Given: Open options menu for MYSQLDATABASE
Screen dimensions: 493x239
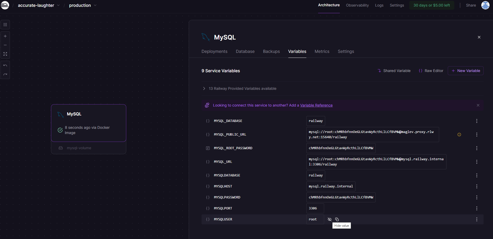Looking at the screenshot, I should 477,175.
